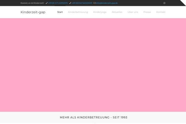Call phone number +49 (0)152 56310449

click(x=82, y=3)
